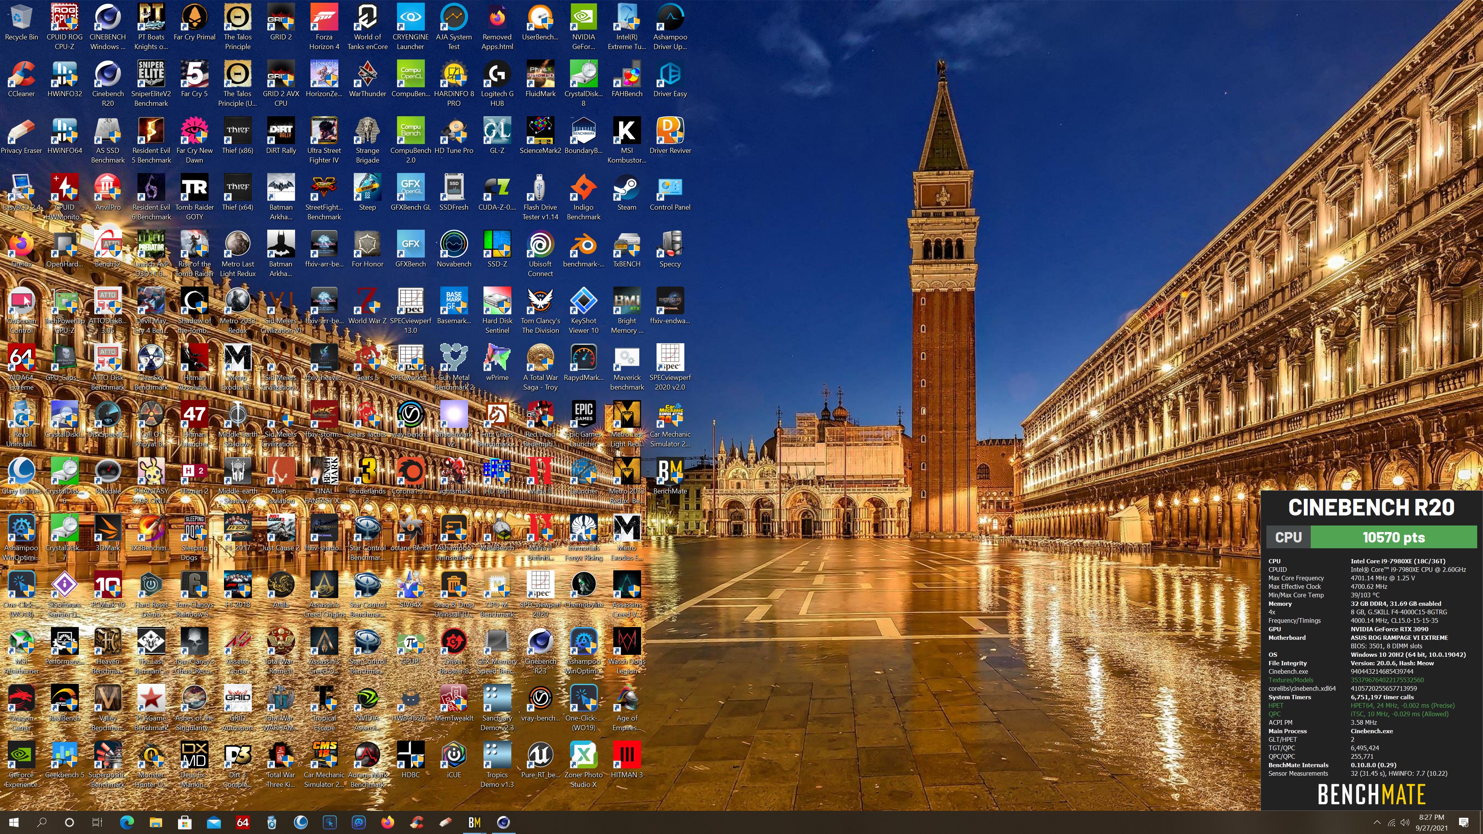This screenshot has width=1483, height=834.
Task: Click the Windows Start button
Action: pos(14,822)
